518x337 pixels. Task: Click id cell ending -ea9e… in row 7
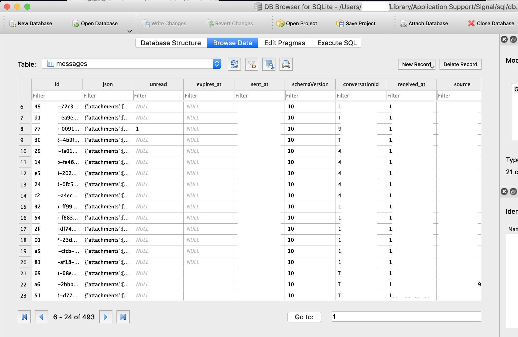[57, 118]
